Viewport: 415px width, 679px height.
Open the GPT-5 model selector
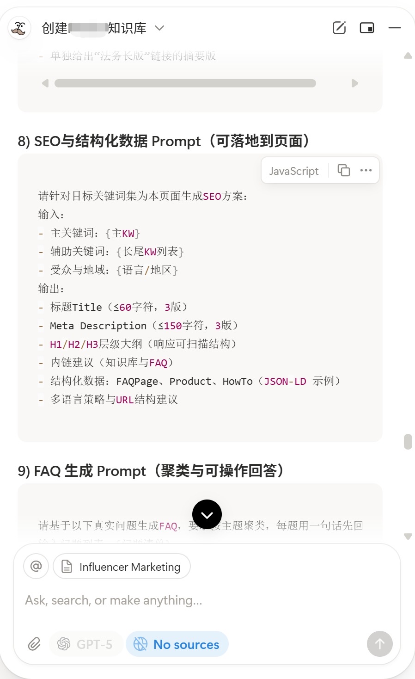(x=85, y=644)
